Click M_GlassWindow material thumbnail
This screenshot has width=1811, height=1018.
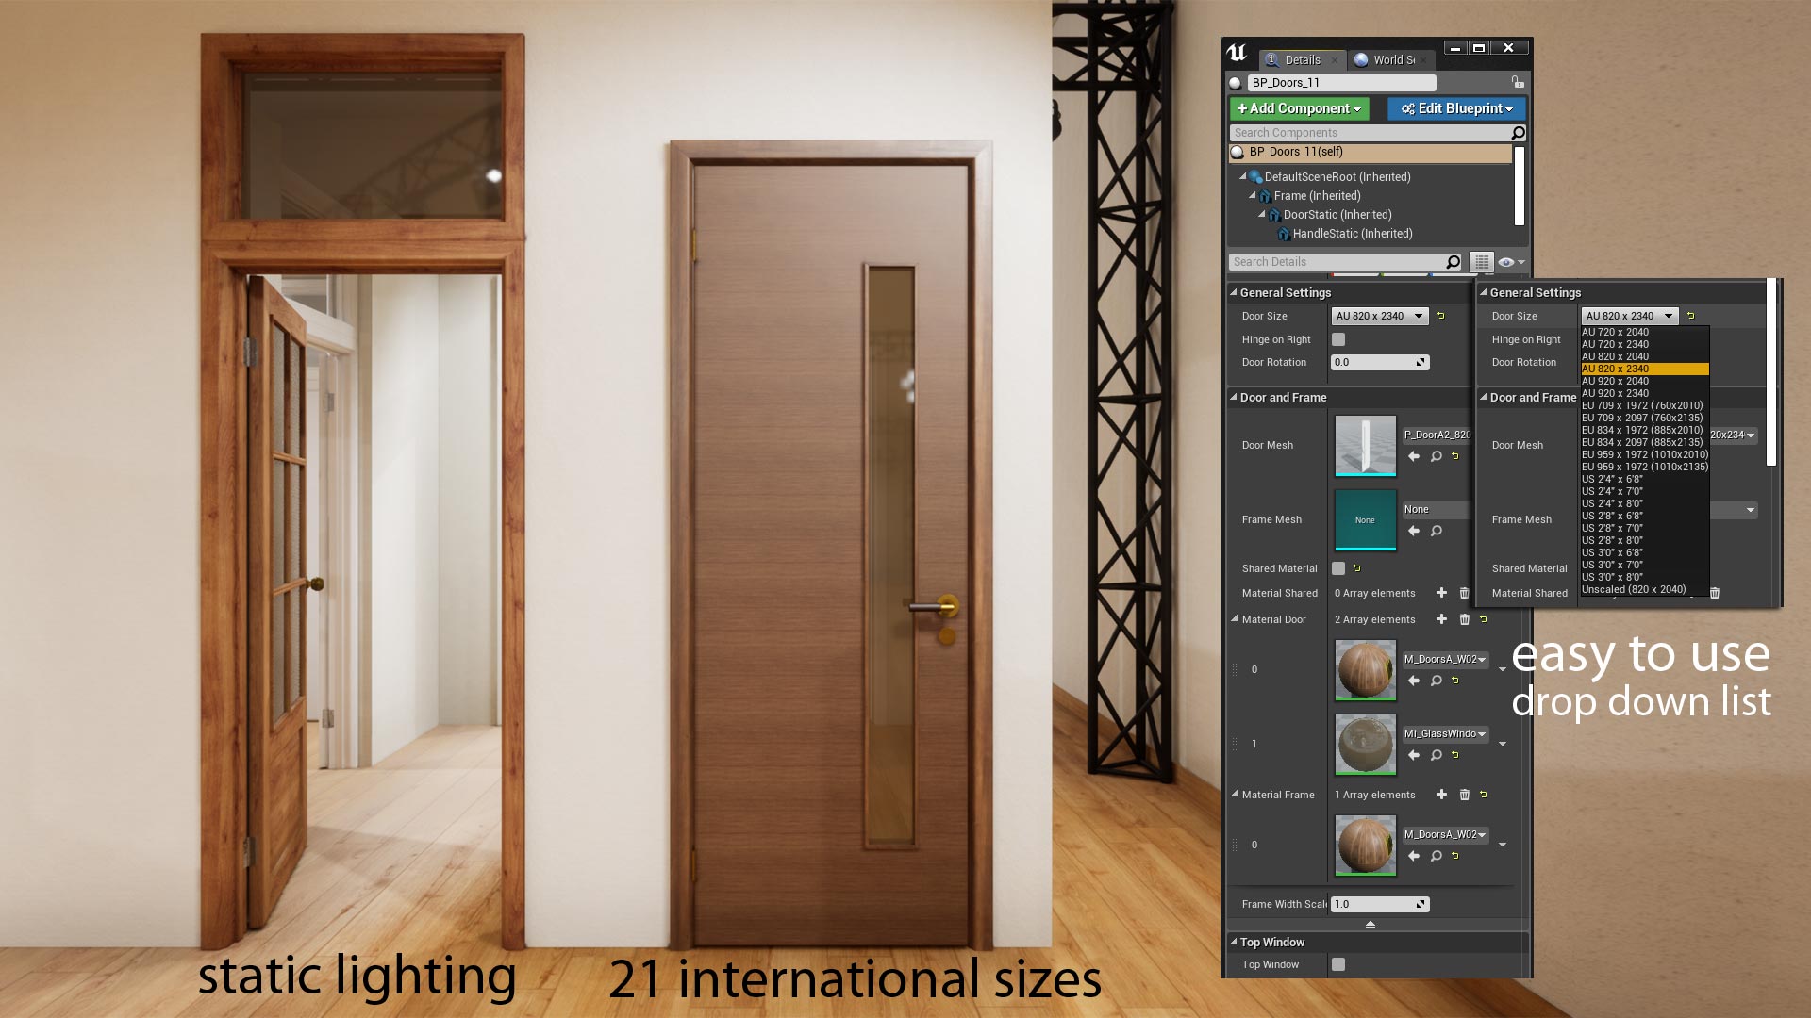pyautogui.click(x=1365, y=744)
